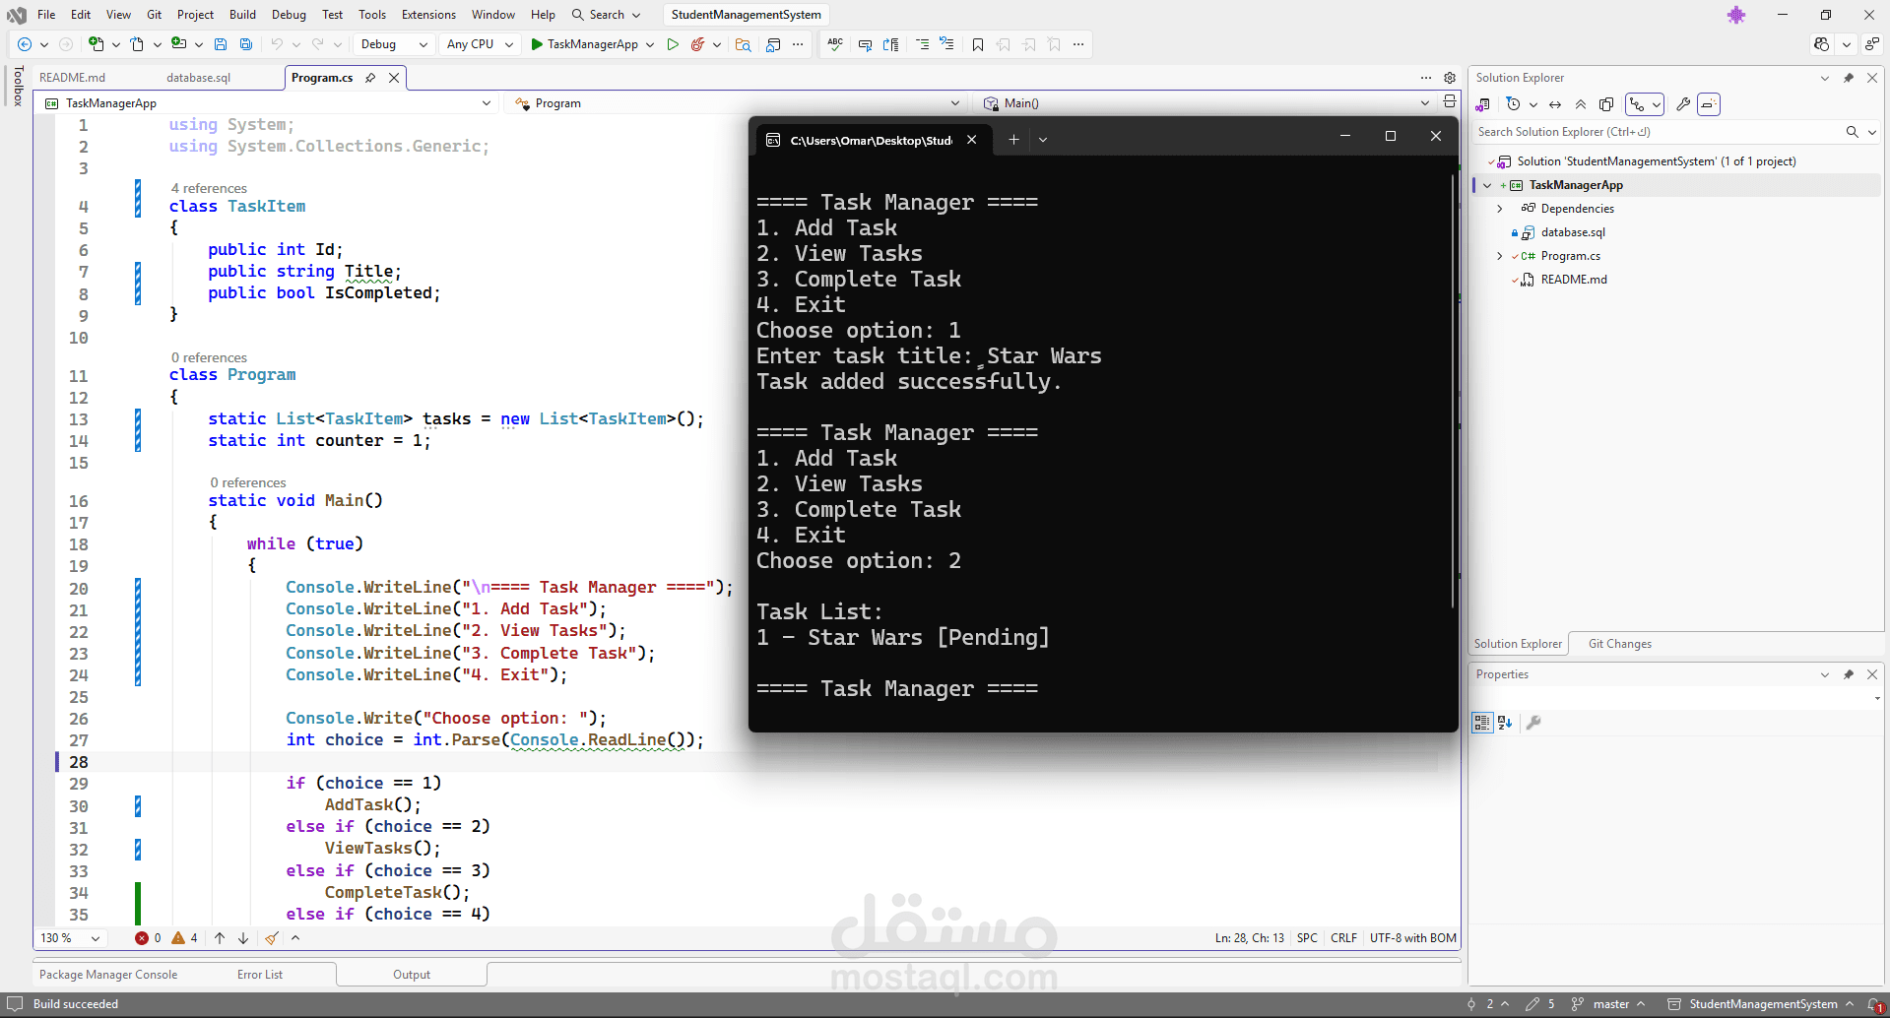
Task: Open the Package Manager Console tab
Action: click(x=108, y=975)
